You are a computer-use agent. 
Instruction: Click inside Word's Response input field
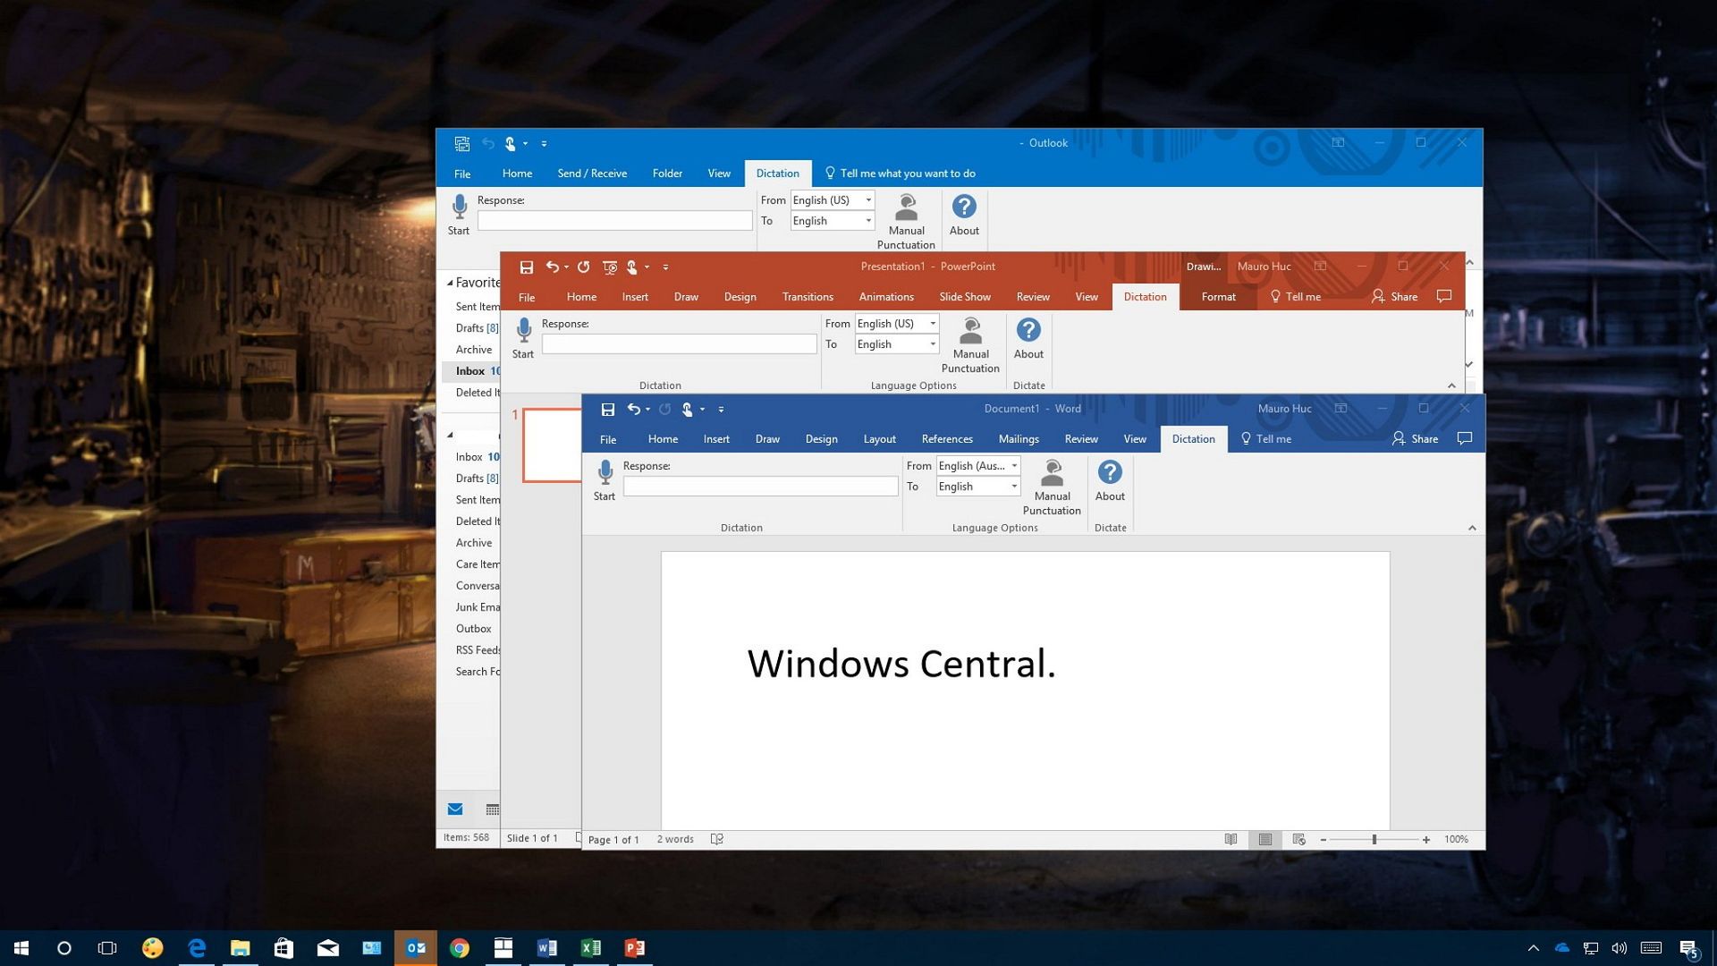point(760,485)
